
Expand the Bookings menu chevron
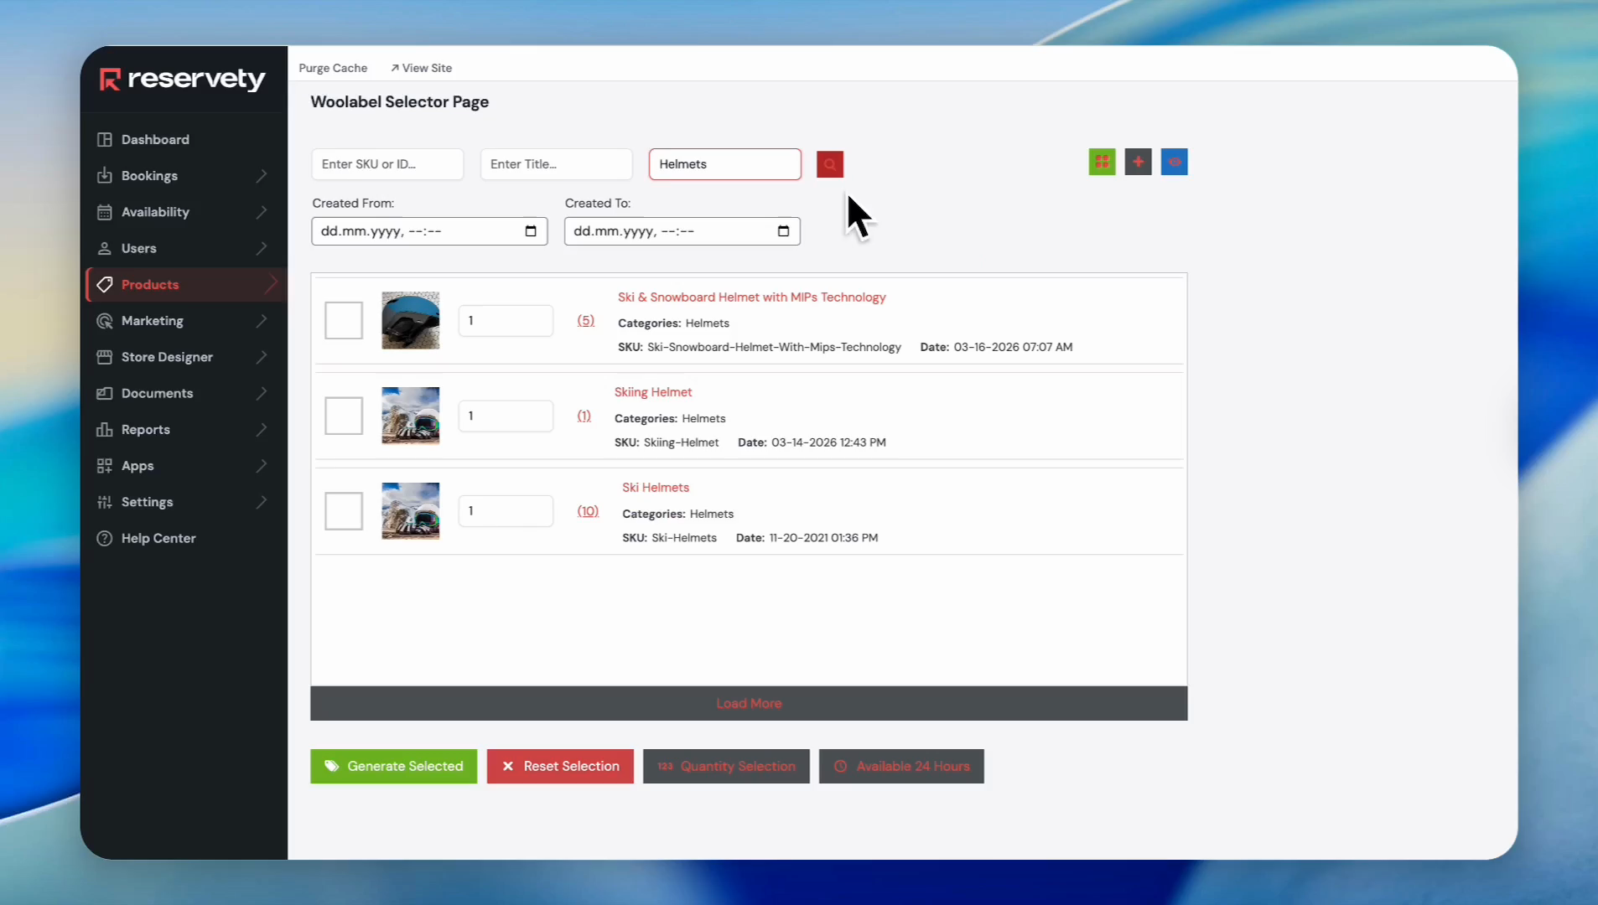262,176
